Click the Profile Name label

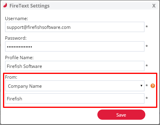pos(19,58)
